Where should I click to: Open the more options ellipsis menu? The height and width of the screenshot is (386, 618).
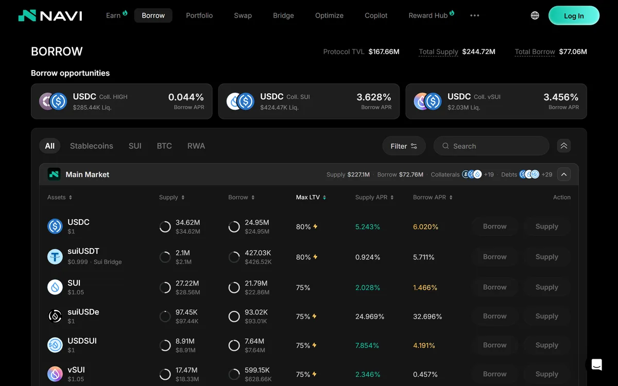point(475,15)
